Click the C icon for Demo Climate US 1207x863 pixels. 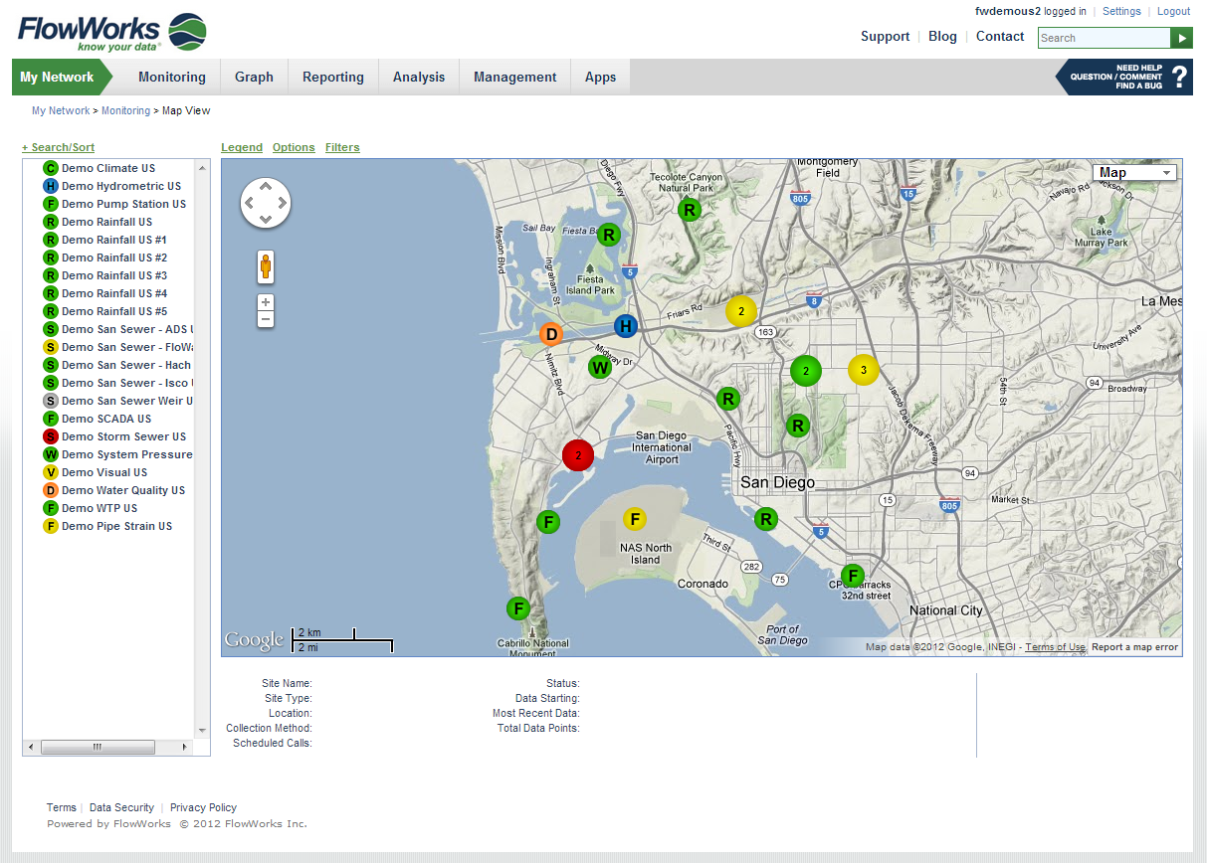pos(51,168)
